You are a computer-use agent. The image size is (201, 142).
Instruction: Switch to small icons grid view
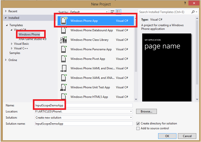pos(112,12)
